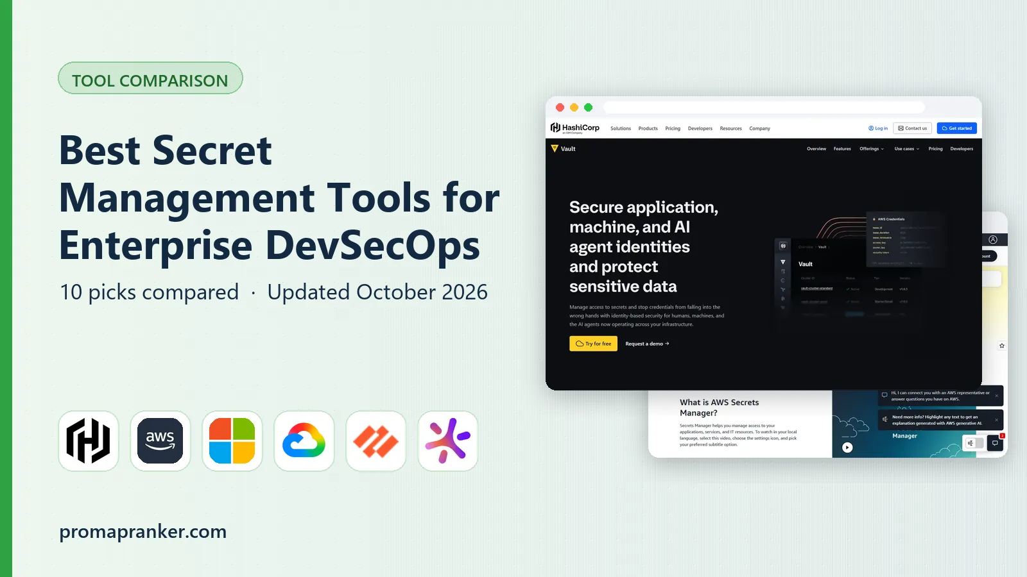Click the blue Get started button
This screenshot has width=1027, height=577.
pos(957,128)
